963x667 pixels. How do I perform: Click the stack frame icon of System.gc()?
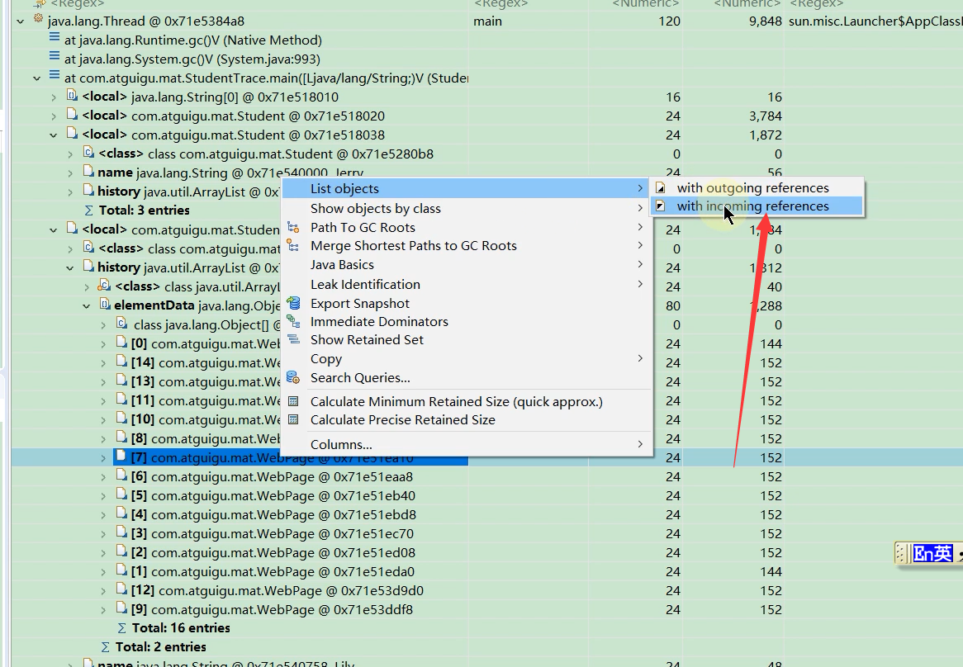[55, 58]
